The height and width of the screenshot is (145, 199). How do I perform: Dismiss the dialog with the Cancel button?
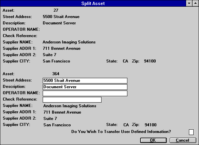[183, 140]
